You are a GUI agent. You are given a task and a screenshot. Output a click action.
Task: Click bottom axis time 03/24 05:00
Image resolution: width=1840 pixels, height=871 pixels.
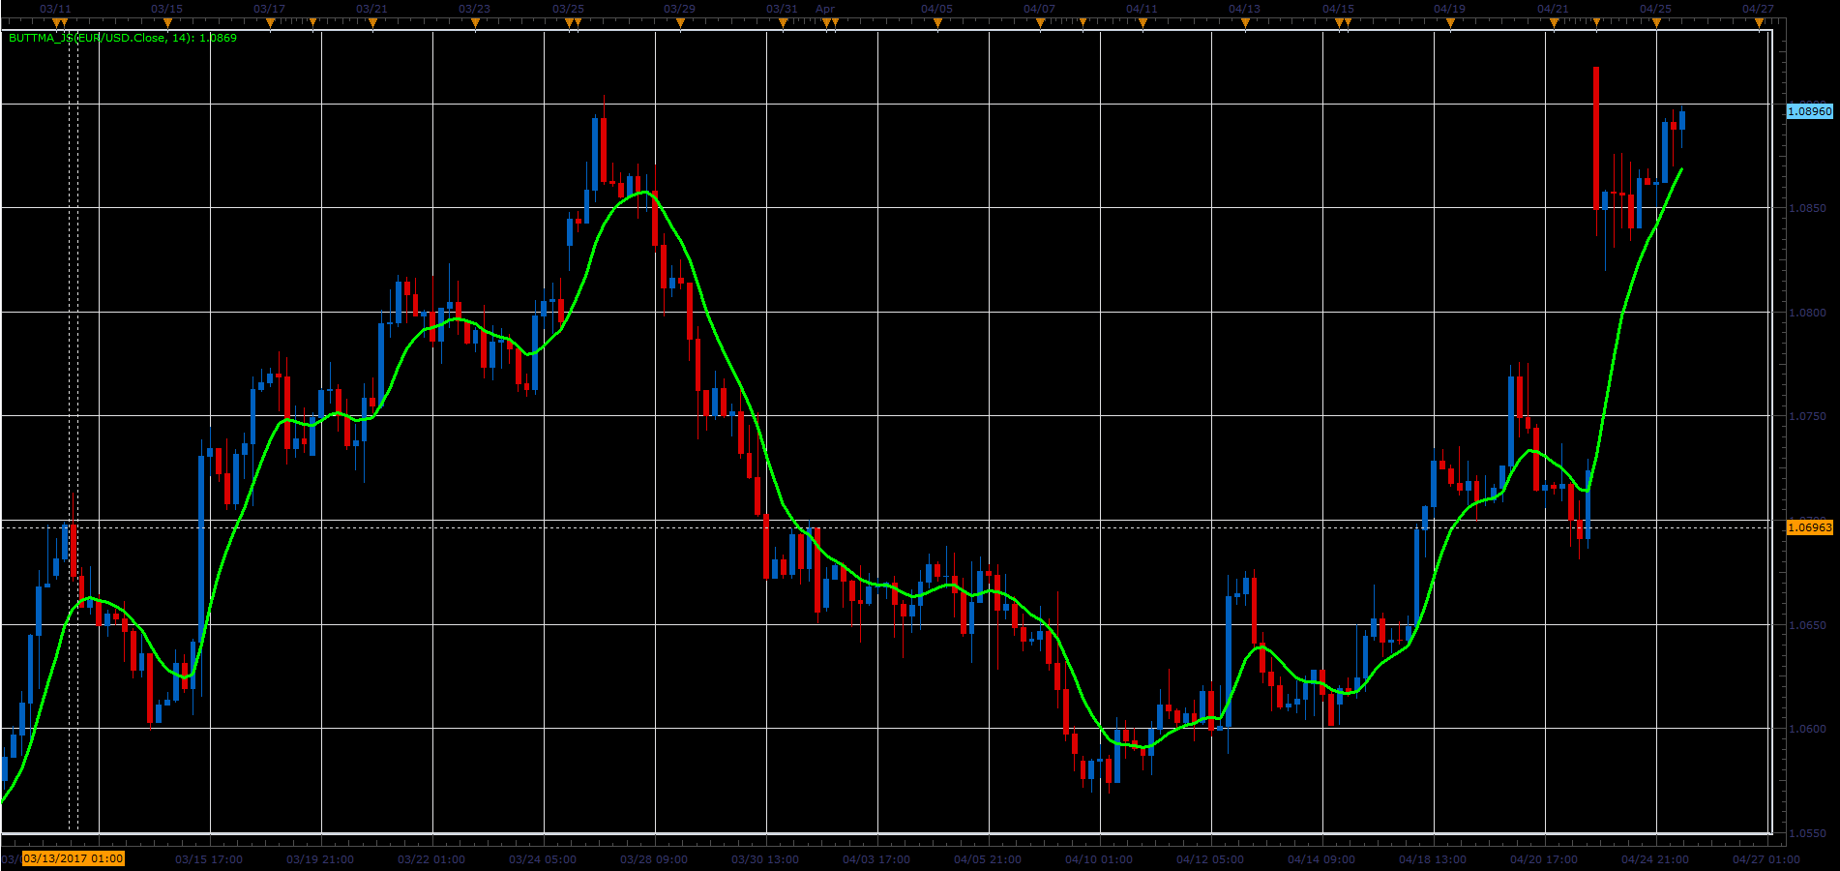(x=543, y=859)
